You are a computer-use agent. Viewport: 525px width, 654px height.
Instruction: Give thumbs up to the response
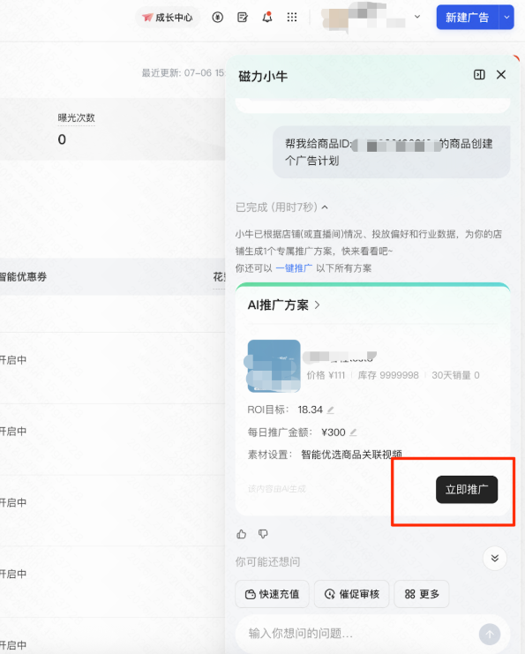242,534
